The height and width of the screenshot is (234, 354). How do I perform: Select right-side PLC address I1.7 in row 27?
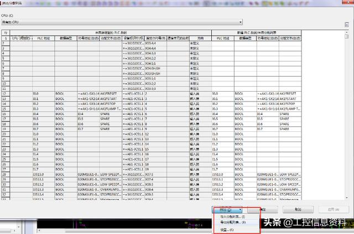point(223,169)
